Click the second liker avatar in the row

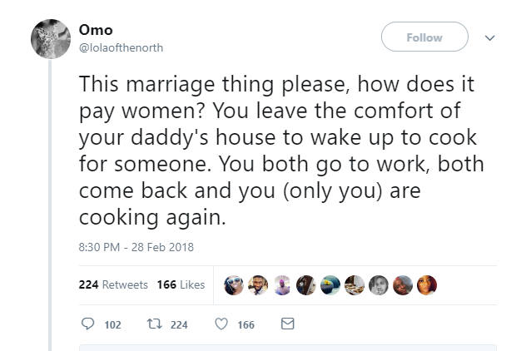pos(260,284)
